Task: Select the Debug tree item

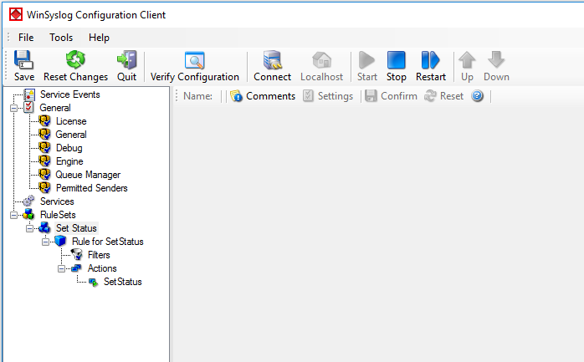Action: [69, 148]
